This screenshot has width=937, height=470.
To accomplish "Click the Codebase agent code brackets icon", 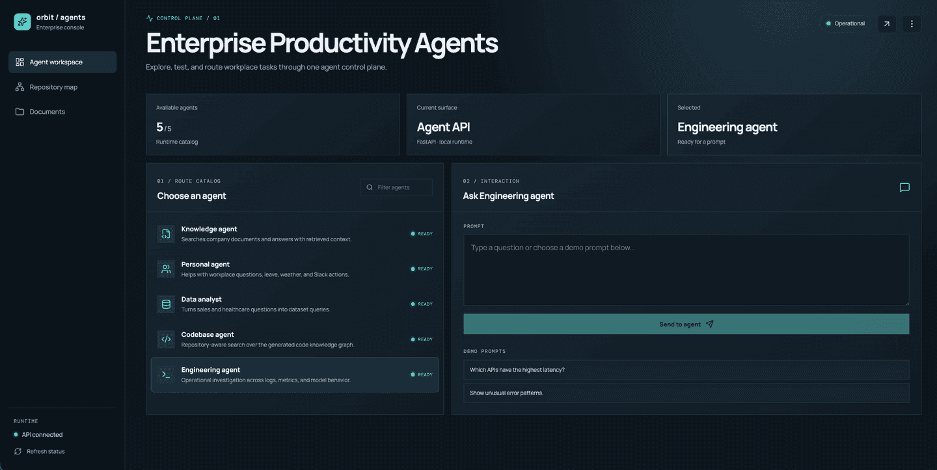I will (166, 339).
